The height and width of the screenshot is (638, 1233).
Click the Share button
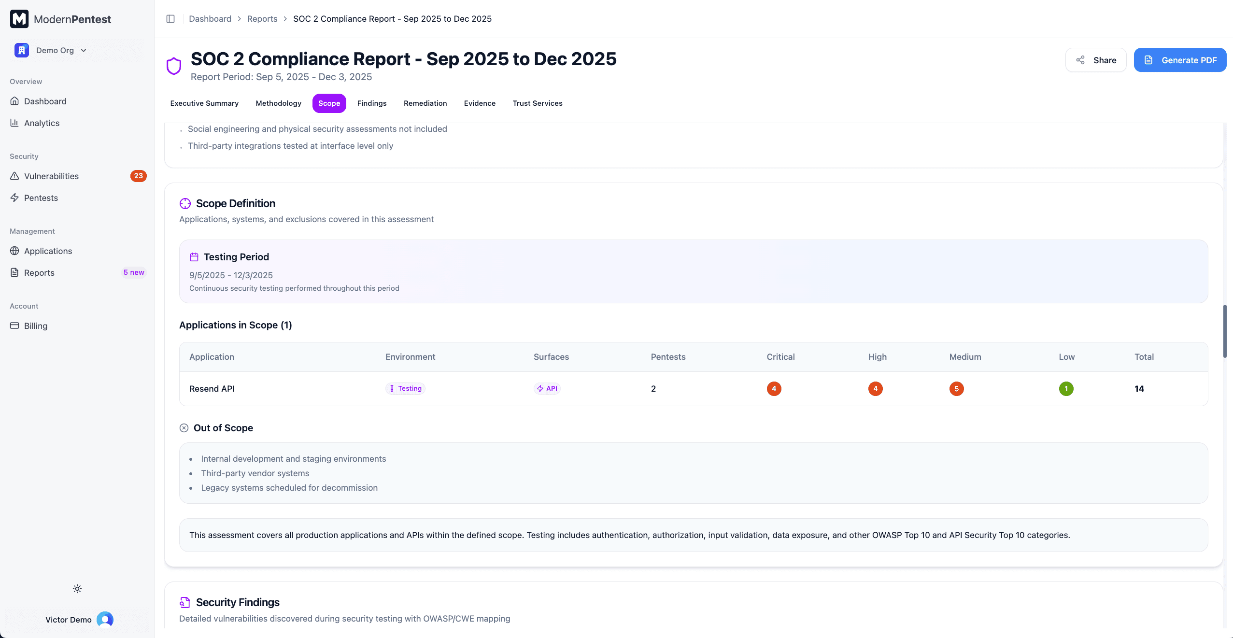pos(1096,60)
